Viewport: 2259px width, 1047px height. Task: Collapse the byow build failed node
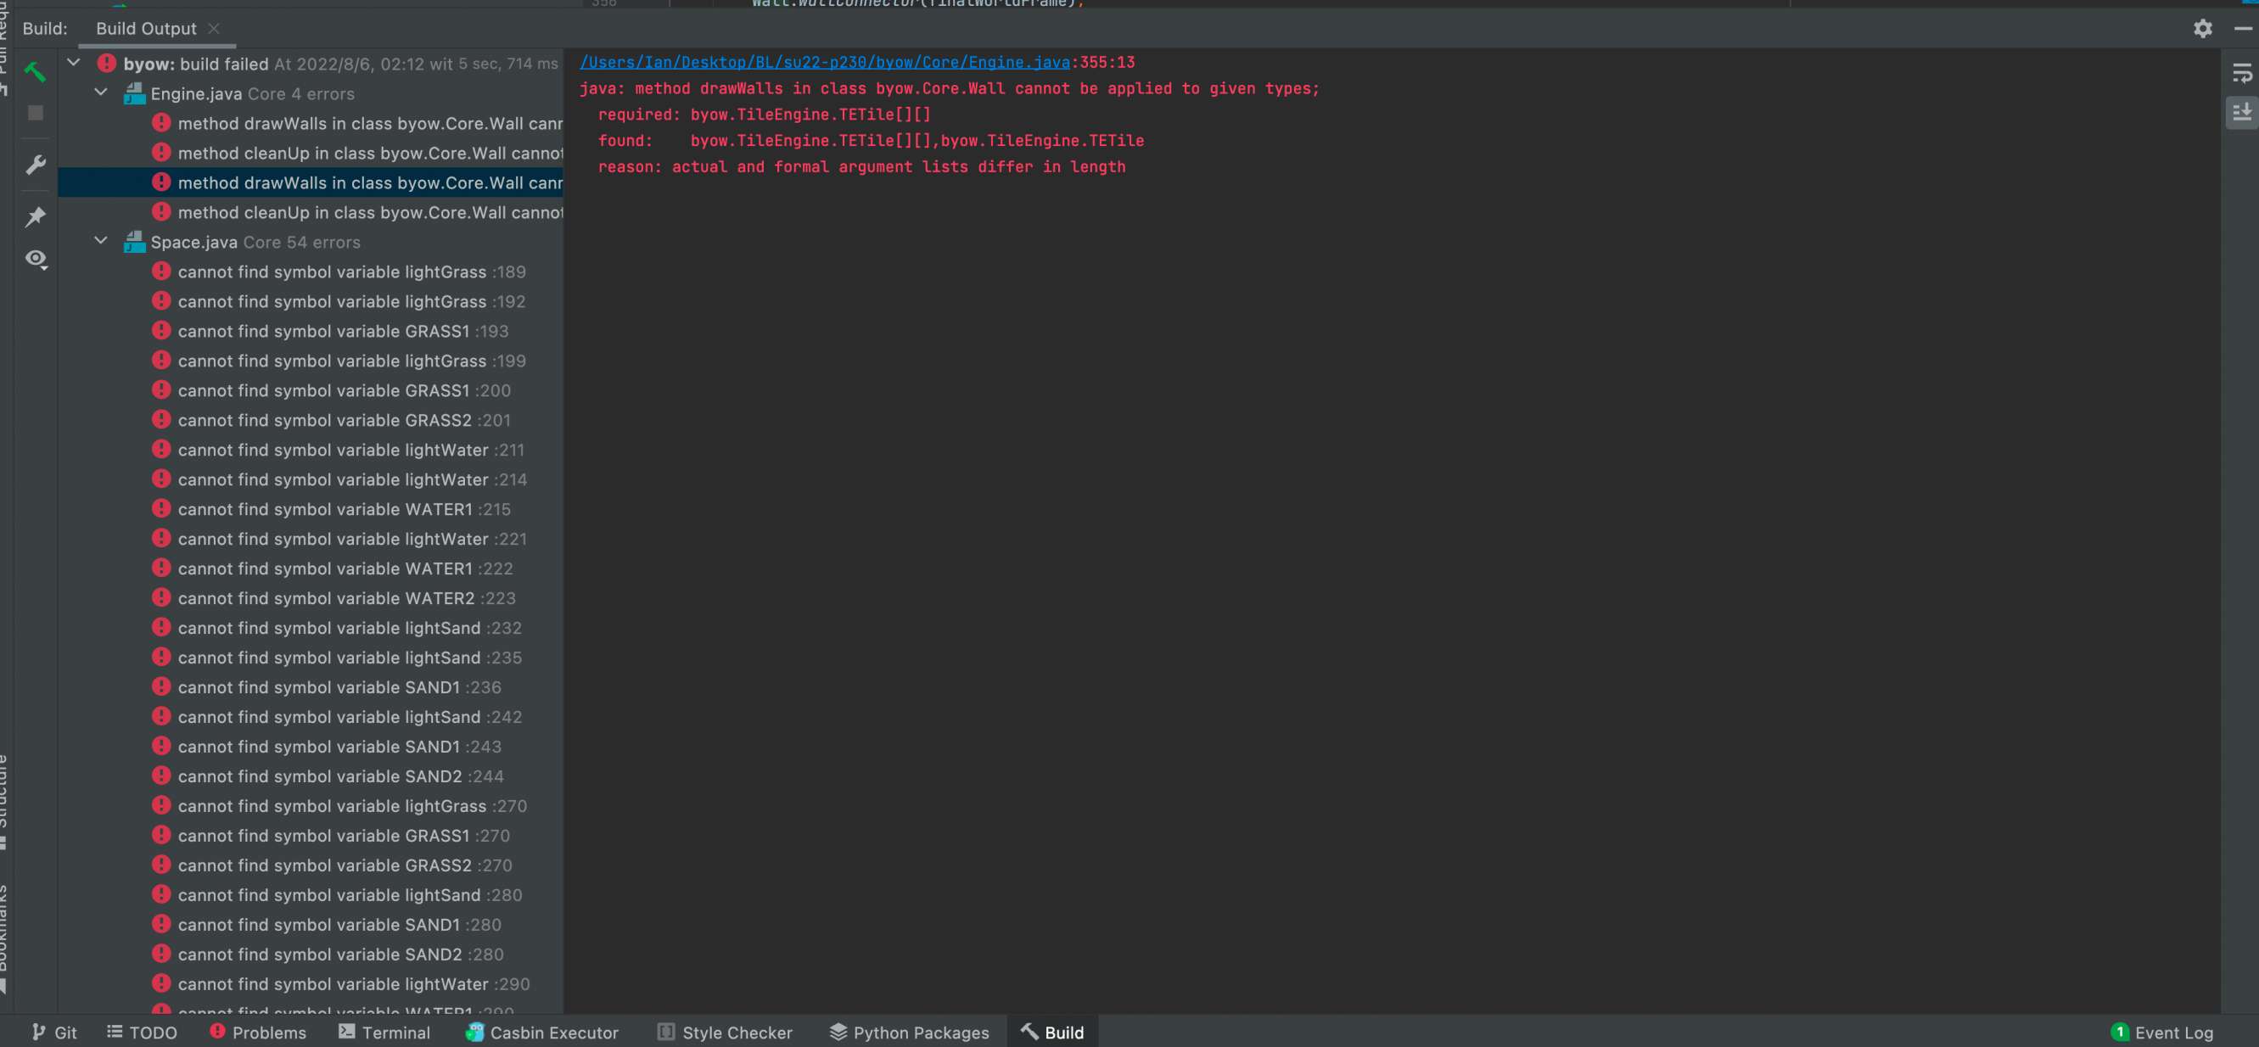[x=74, y=63]
